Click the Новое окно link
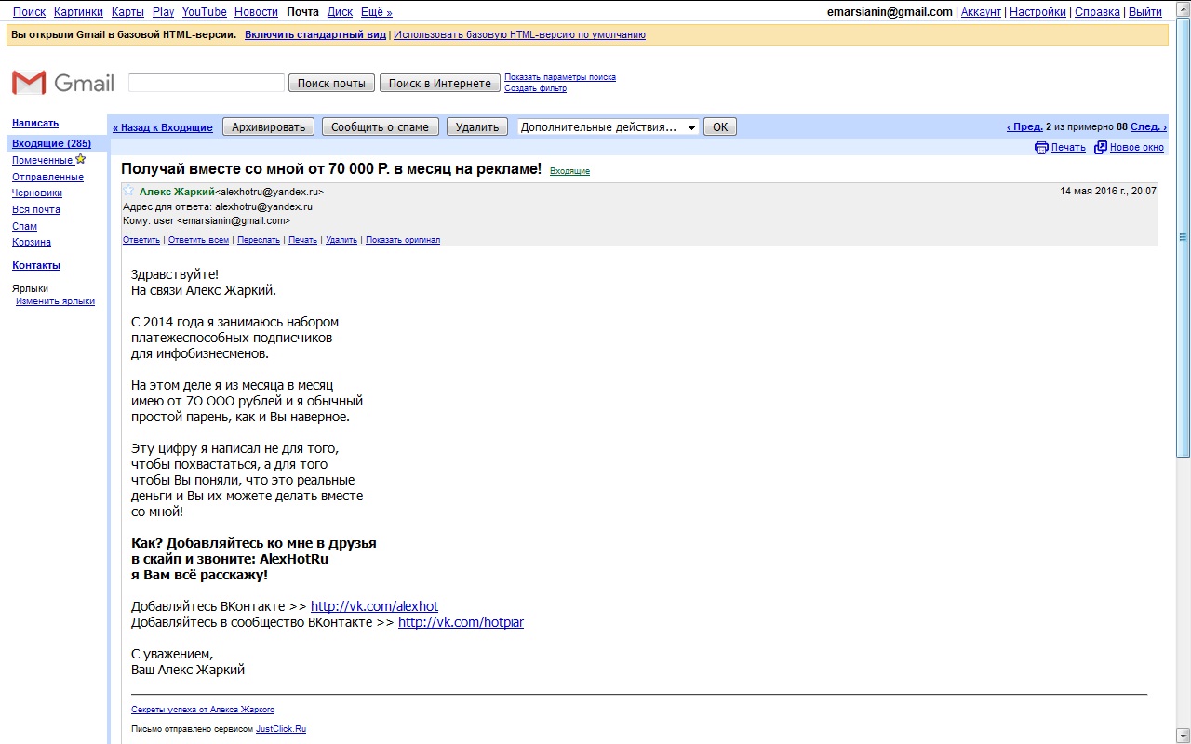Screen dimensions: 1191x744 (x=1137, y=147)
